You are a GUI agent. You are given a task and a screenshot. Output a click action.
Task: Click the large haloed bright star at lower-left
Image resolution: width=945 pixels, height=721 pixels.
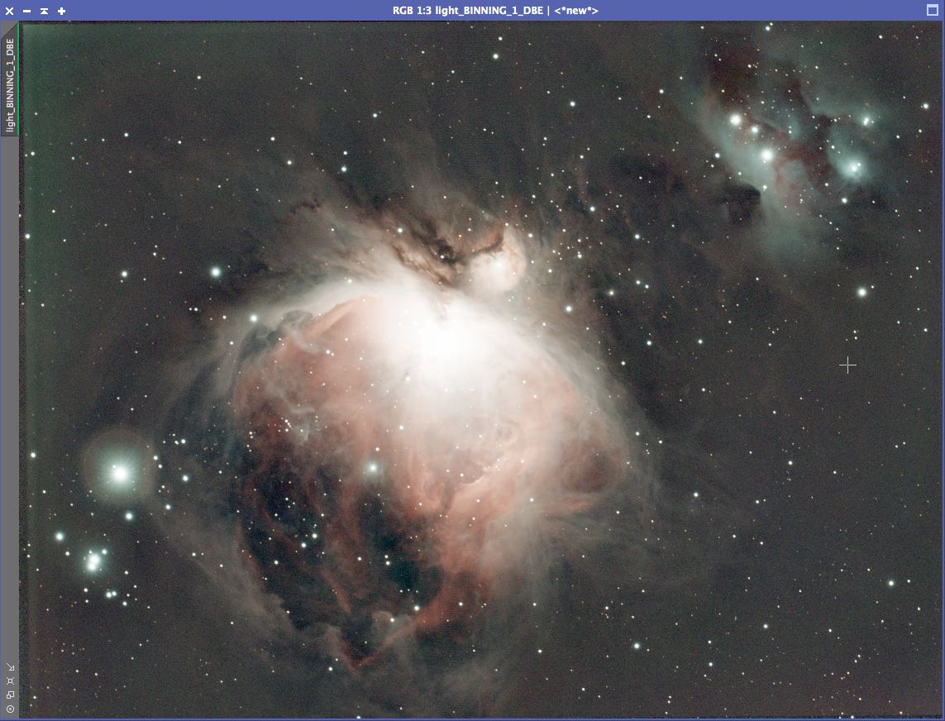coord(120,474)
